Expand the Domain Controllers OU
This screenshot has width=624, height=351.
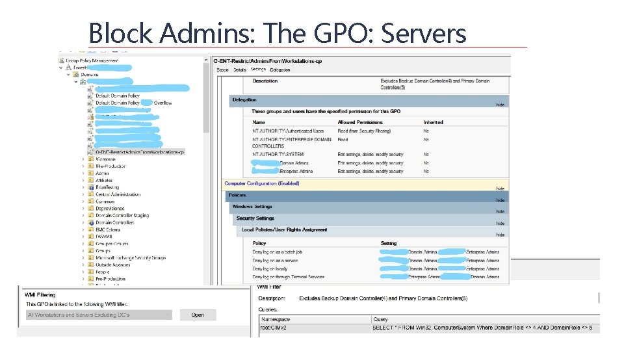click(83, 222)
